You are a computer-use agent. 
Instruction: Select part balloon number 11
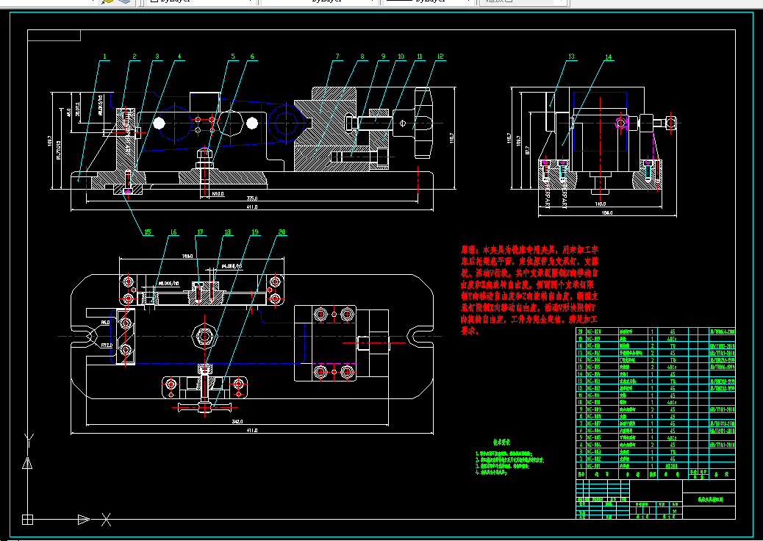tap(419, 57)
